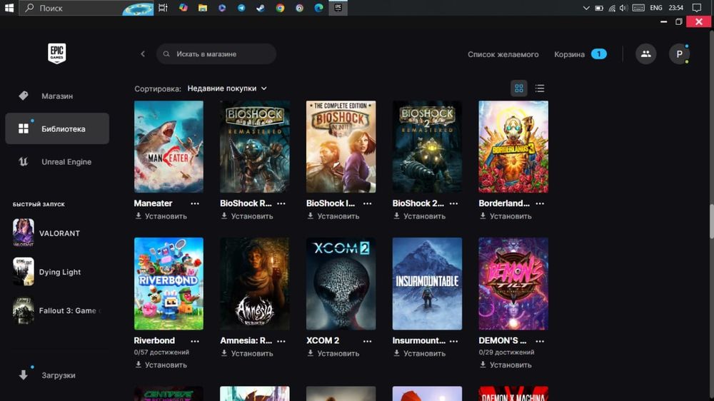Viewport: 714px width, 401px height.
Task: Show hidden system tray icons
Action: pos(586,8)
